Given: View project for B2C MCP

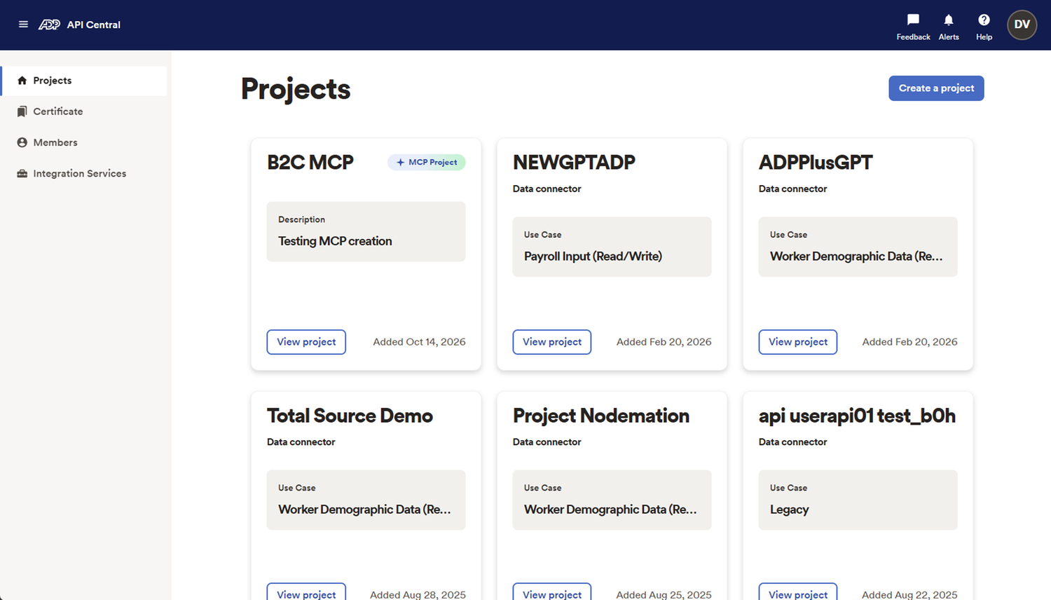Looking at the screenshot, I should (306, 342).
